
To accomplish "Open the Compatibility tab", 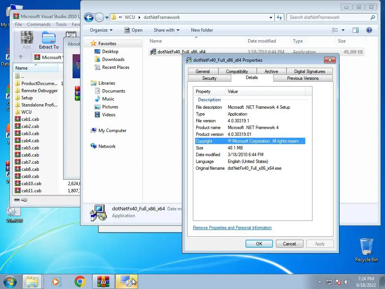I will pos(237,71).
